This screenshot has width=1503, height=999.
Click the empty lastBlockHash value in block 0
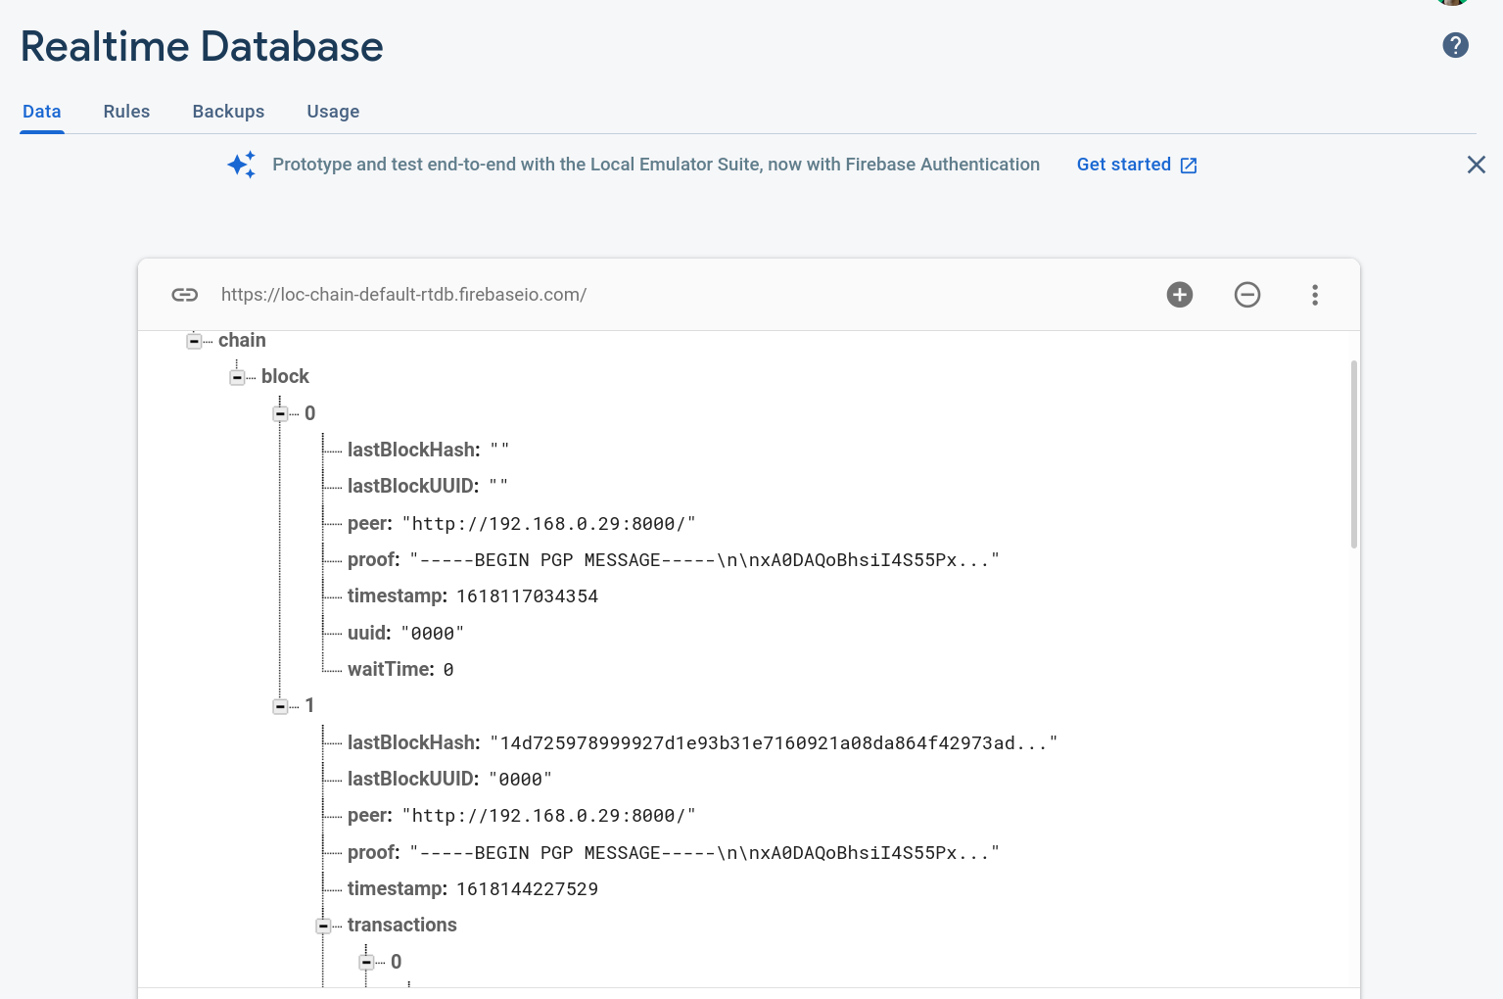(x=499, y=450)
